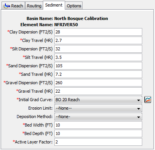Open the Initial Grad Curve dropdown
Screen dimensions: 155x150
pos(98,100)
